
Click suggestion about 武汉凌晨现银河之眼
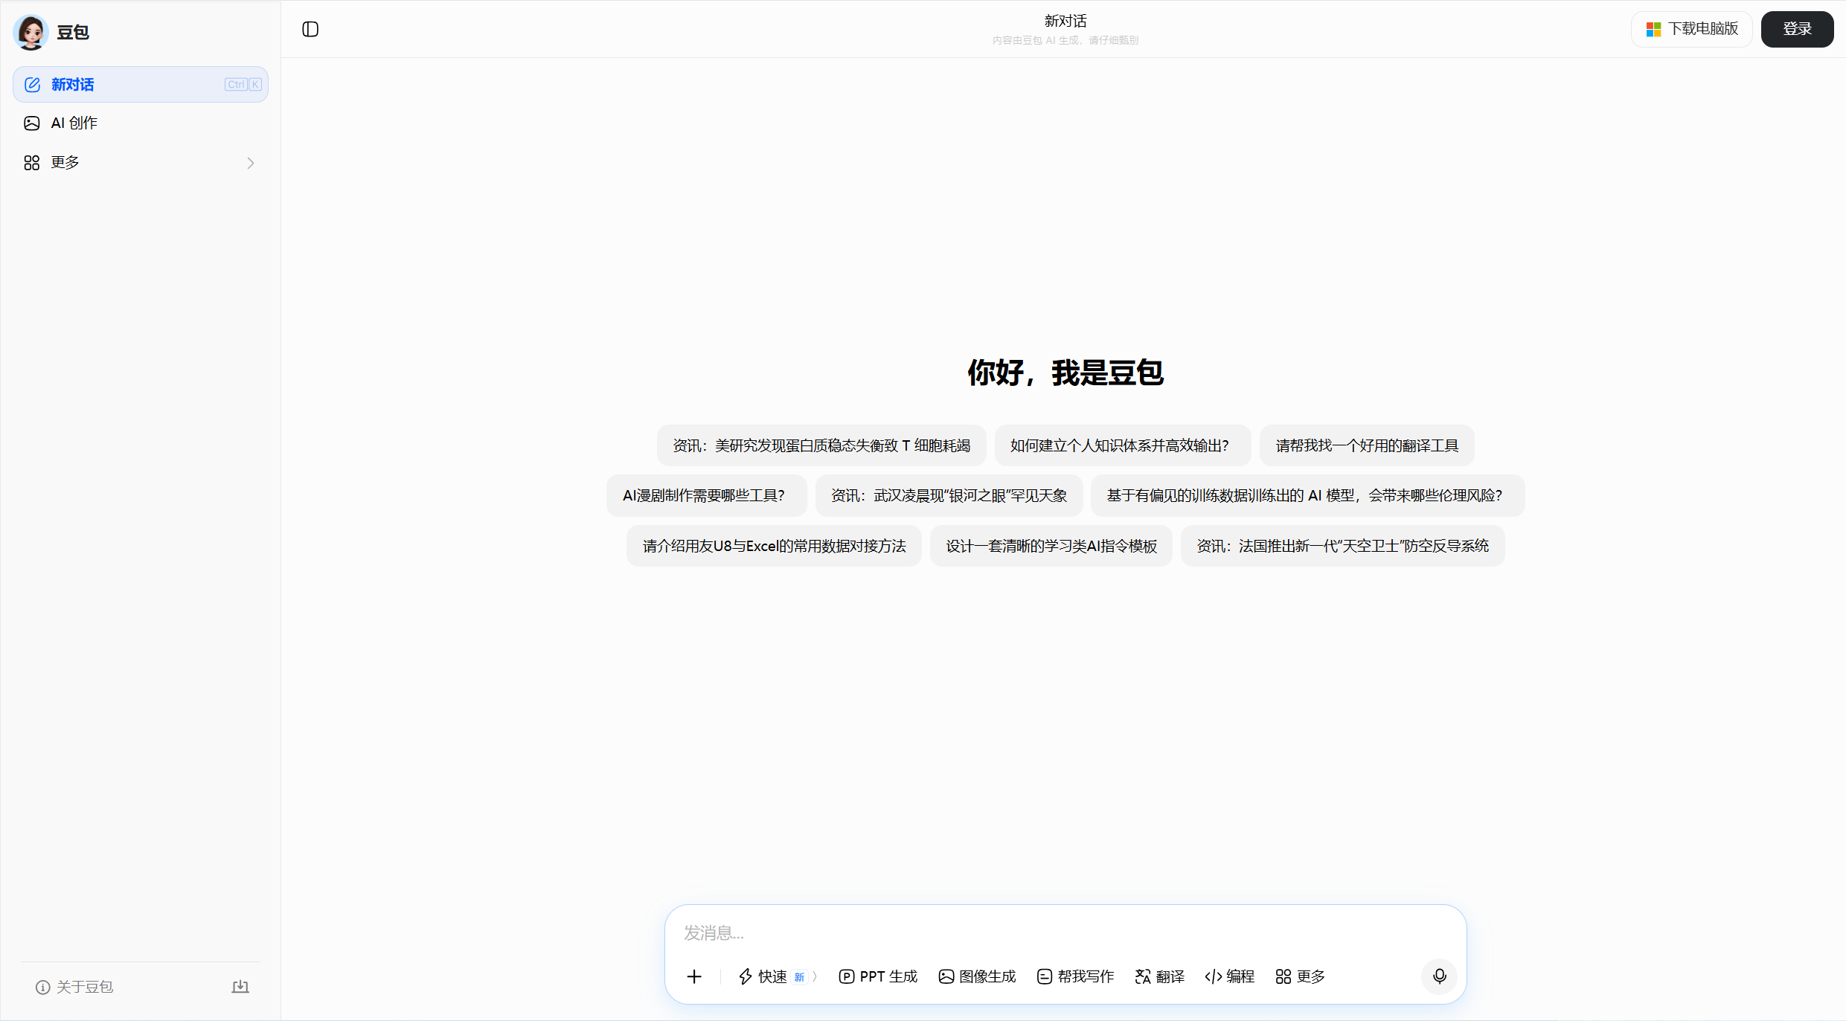949,495
